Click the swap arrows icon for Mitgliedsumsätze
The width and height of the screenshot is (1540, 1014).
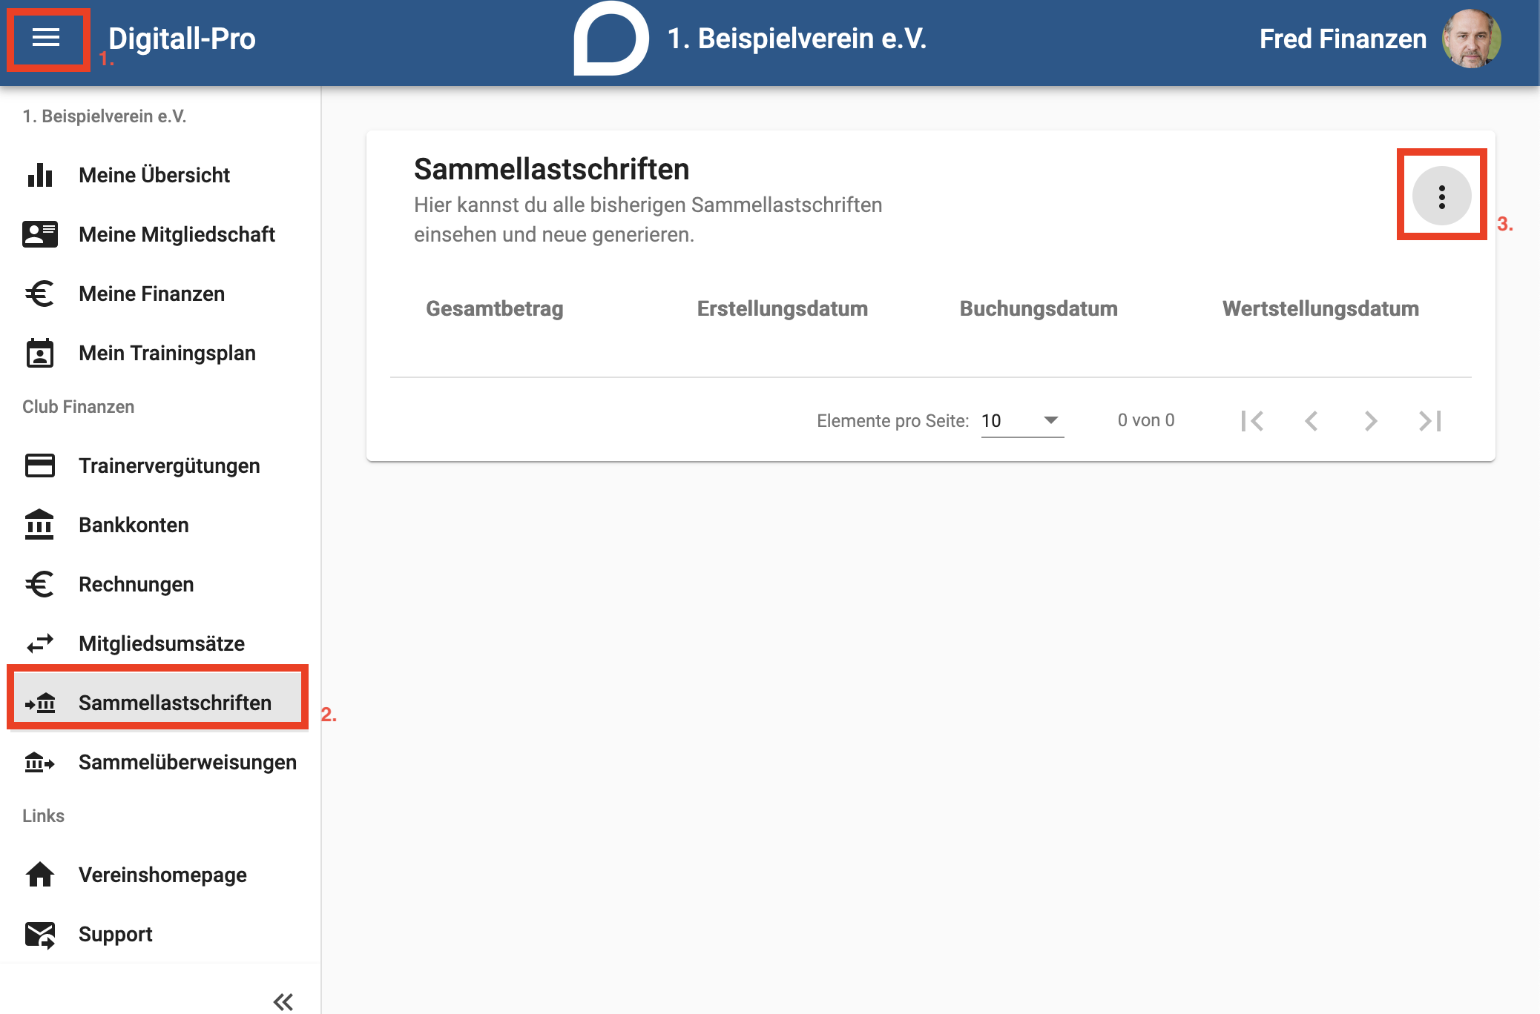40,643
